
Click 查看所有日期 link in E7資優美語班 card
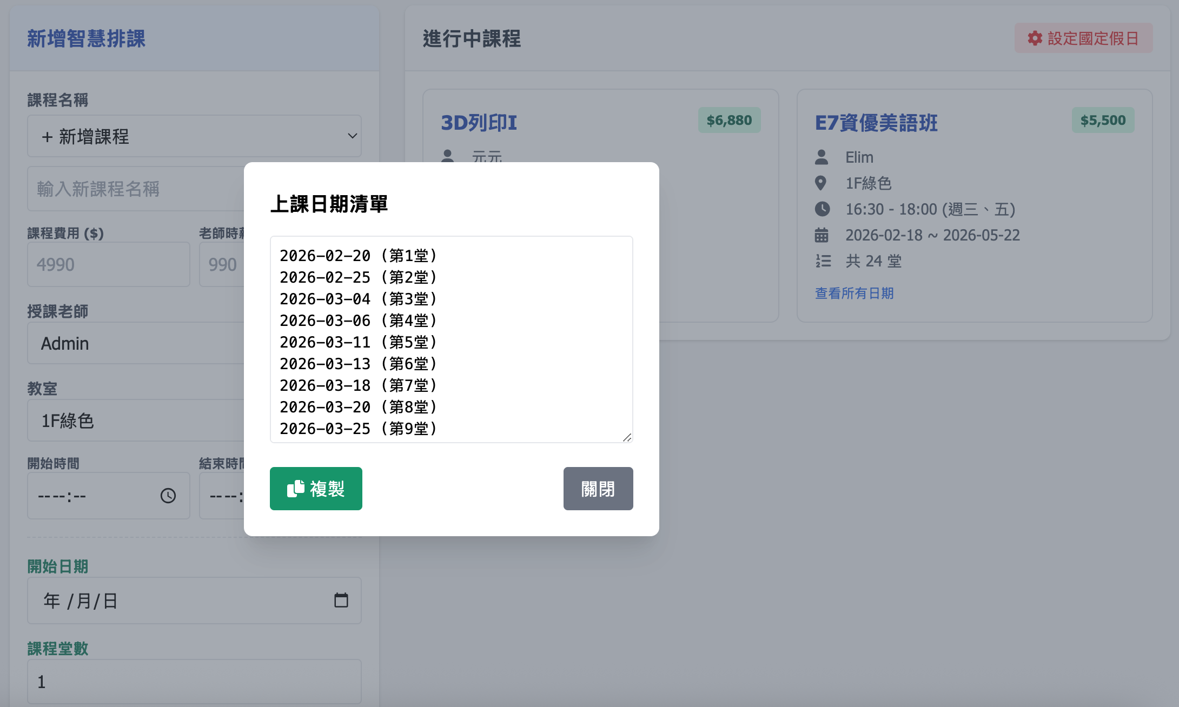pos(854,293)
